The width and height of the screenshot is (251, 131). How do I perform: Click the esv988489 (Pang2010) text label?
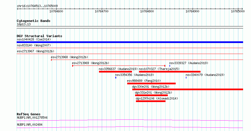tap(144, 81)
